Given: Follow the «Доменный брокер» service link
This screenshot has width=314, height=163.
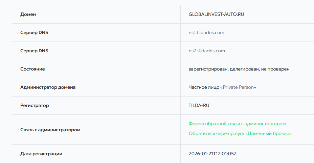Looking at the screenshot, I should [x=240, y=134].
